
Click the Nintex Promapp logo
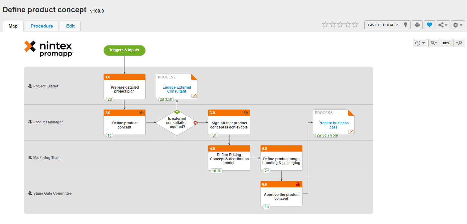point(48,49)
